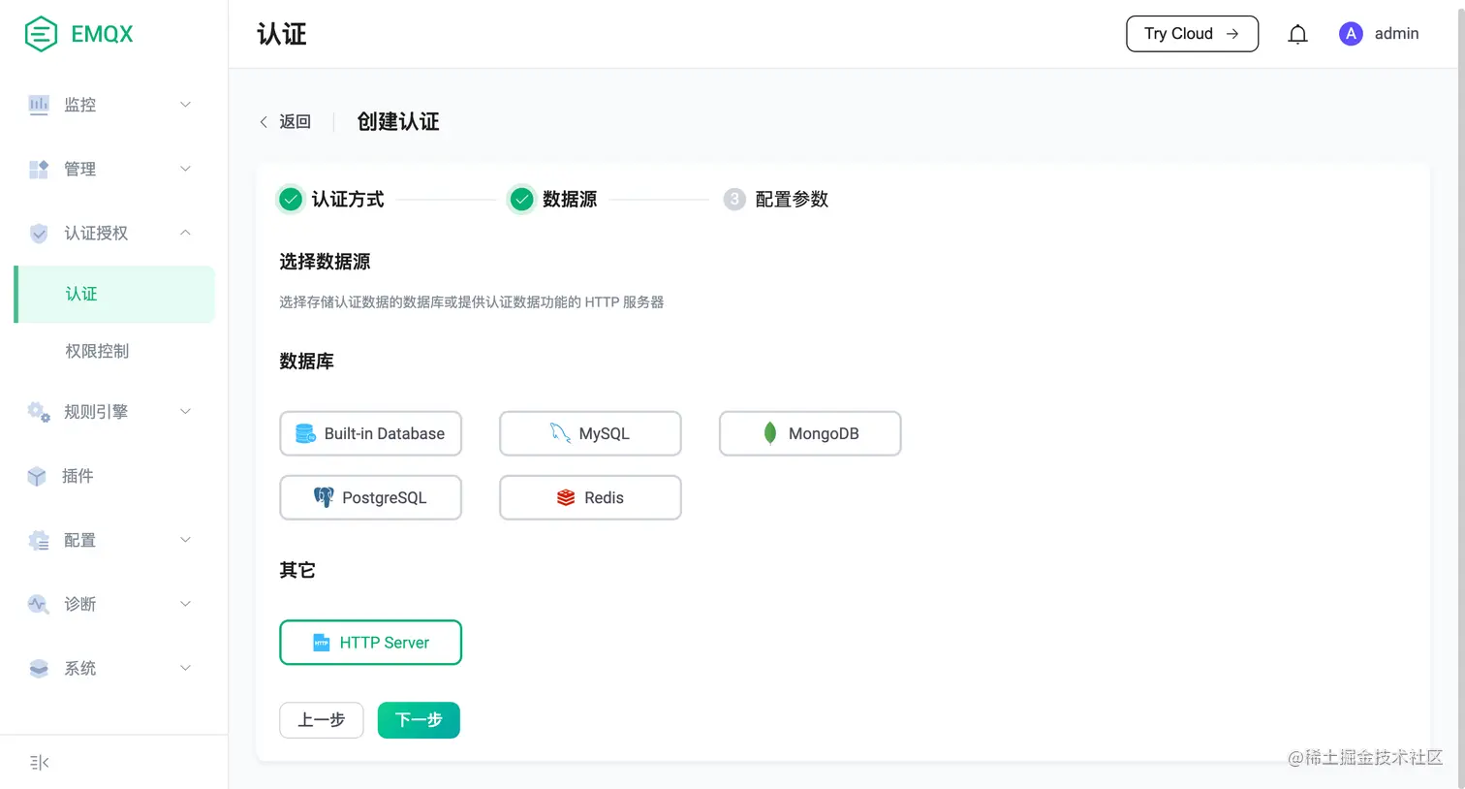Viewport: 1465px width, 789px height.
Task: Click the 下一步 next step button
Action: point(419,720)
